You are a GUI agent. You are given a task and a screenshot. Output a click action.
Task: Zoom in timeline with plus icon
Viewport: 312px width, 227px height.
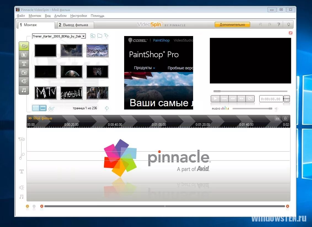28,206
